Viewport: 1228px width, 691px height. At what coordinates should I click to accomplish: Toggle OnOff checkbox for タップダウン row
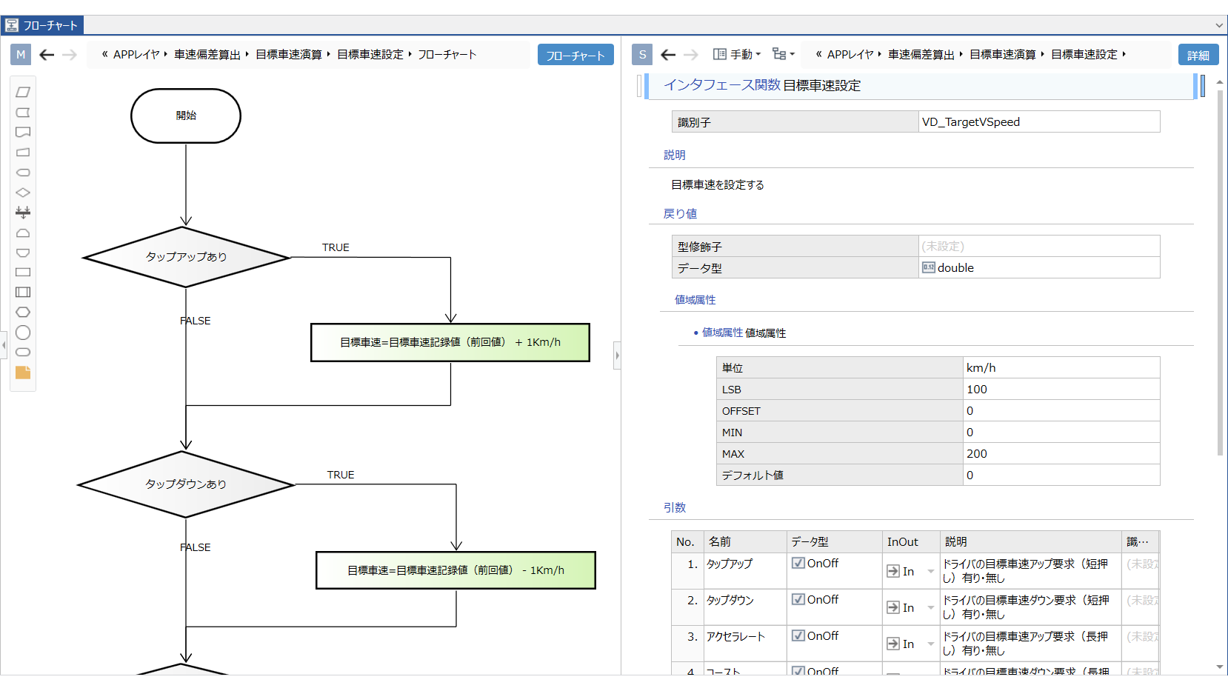798,599
